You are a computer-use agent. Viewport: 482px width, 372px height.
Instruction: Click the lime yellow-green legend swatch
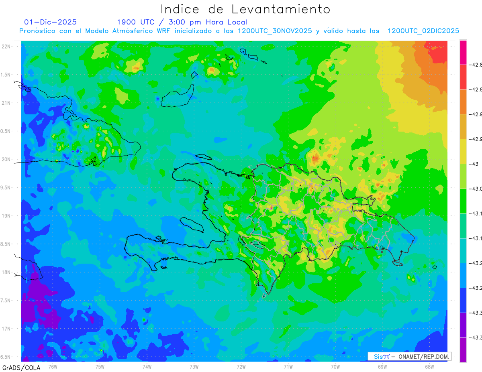(x=463, y=176)
